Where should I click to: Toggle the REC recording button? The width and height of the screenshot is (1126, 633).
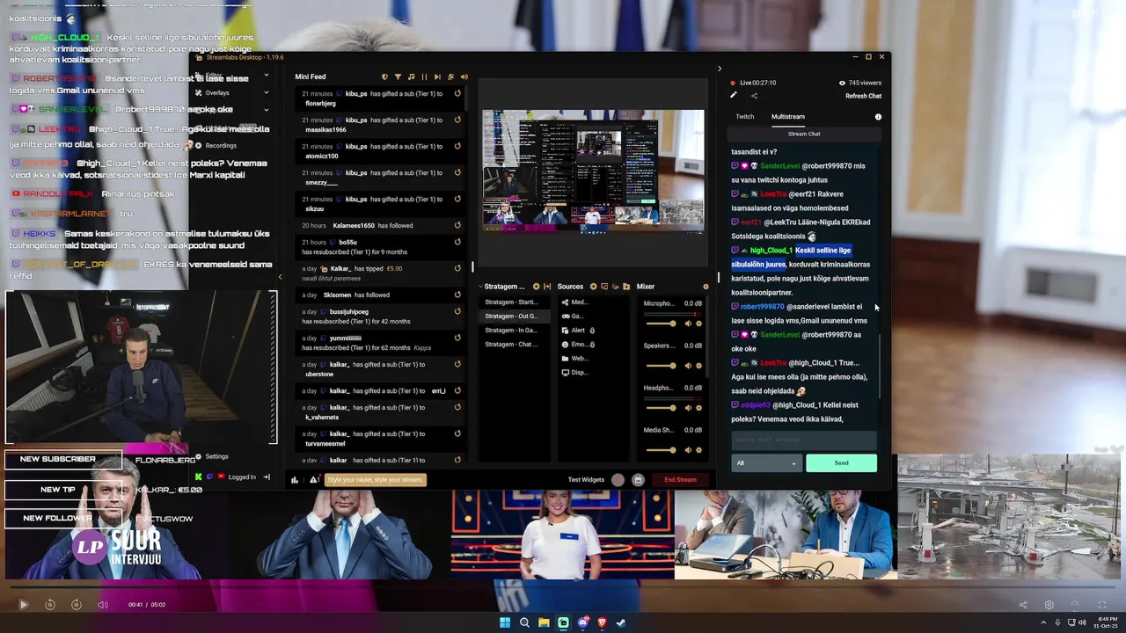coord(618,480)
